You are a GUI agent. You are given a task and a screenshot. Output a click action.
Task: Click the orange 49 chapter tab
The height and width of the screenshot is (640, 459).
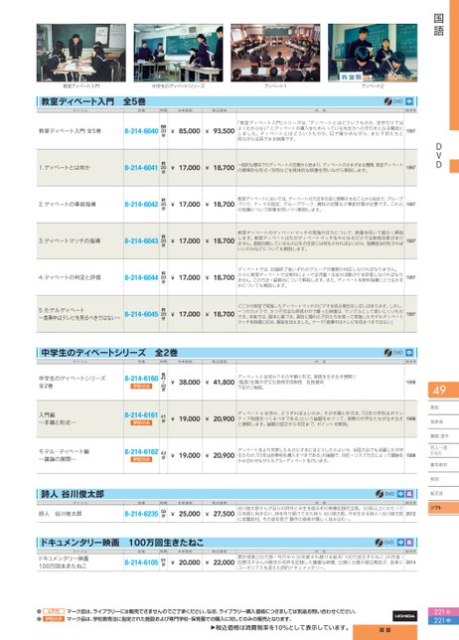[x=443, y=391]
